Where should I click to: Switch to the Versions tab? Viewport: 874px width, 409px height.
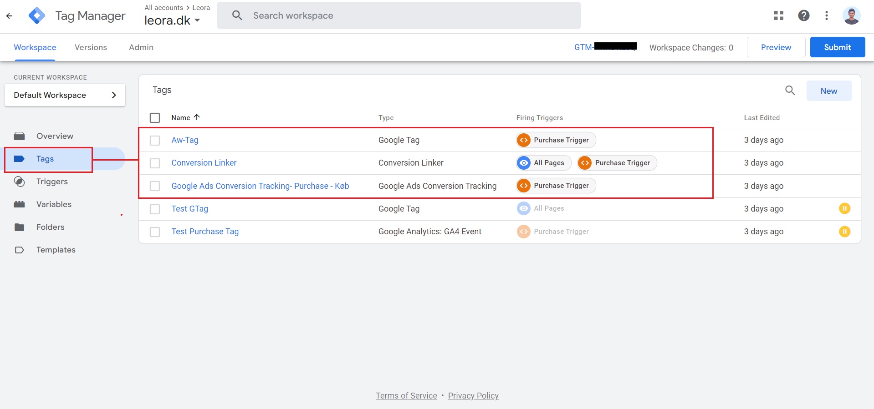(91, 47)
